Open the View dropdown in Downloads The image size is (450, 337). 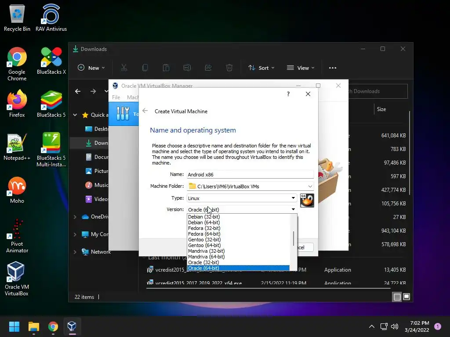pyautogui.click(x=301, y=68)
